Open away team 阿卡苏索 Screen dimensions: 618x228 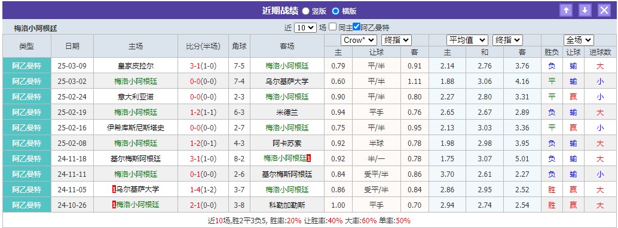coord(287,143)
